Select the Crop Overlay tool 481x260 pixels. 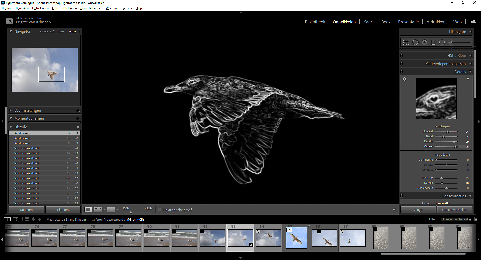click(406, 42)
